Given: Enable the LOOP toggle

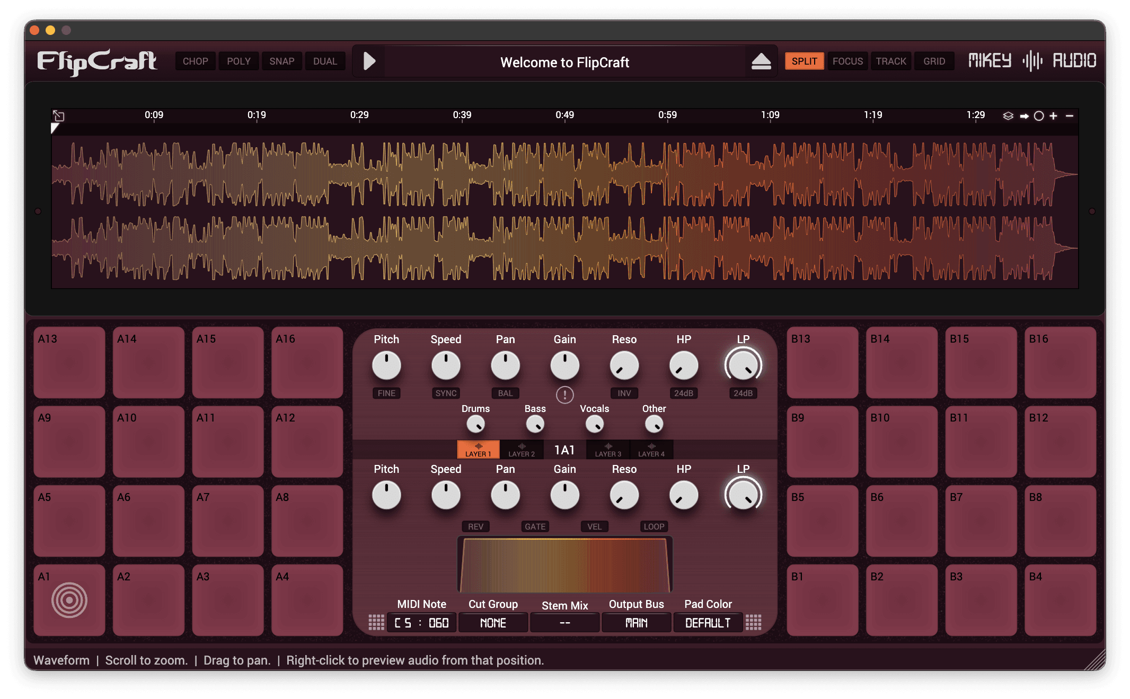Looking at the screenshot, I should [x=654, y=526].
